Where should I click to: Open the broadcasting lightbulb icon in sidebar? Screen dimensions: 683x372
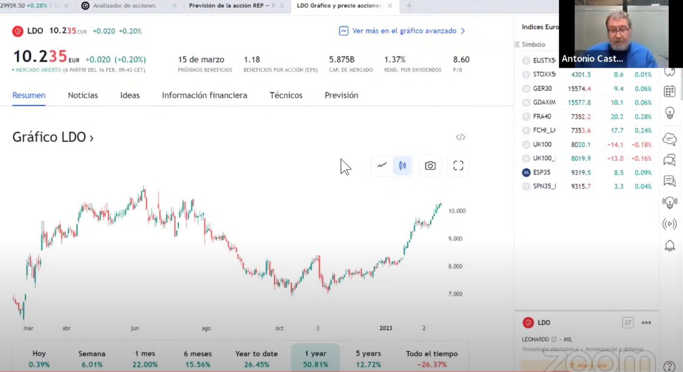(669, 203)
